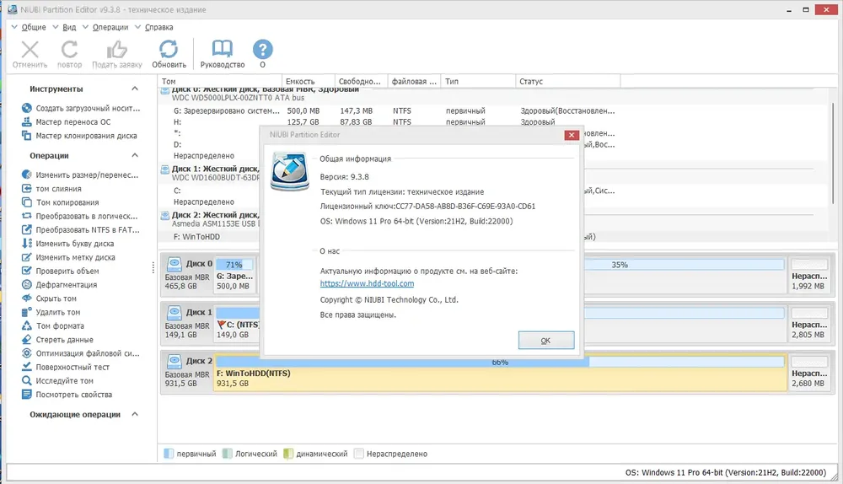Collapse the Ожидающие операции section

coord(135,414)
